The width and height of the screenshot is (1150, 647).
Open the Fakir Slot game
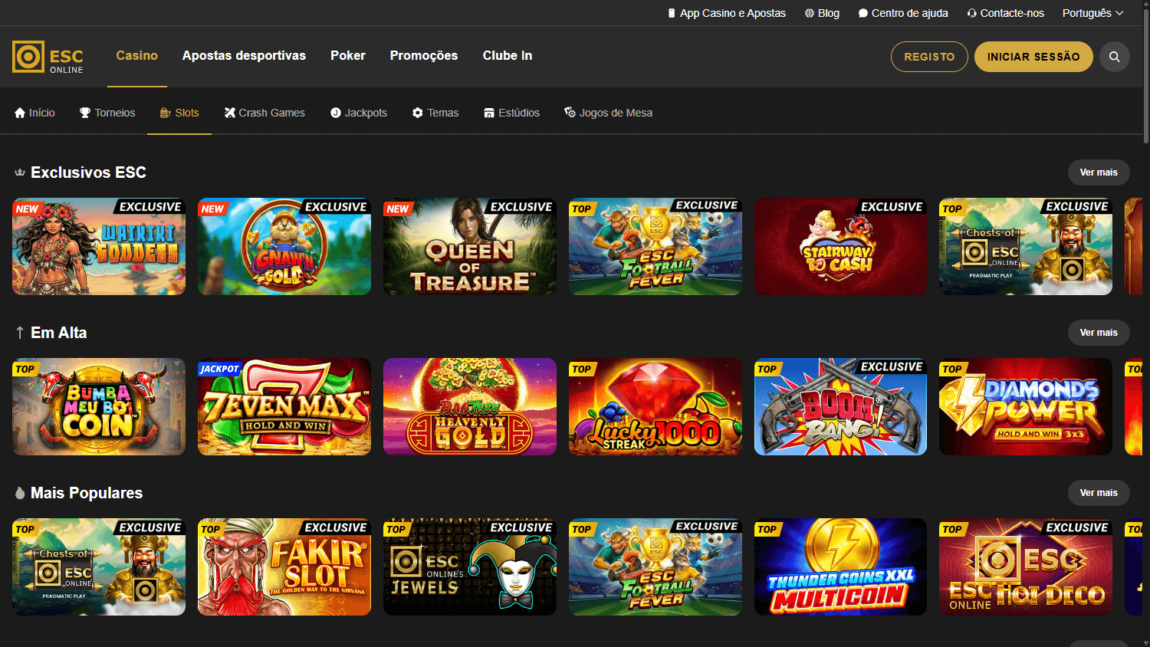point(284,567)
